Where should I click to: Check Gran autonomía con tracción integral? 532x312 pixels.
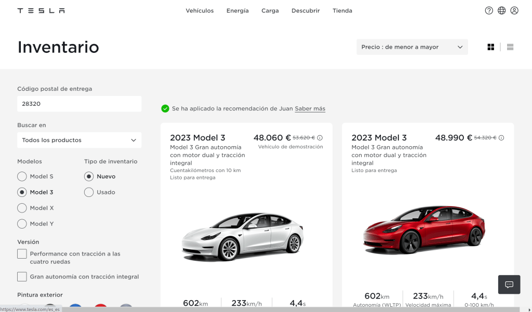coord(22,277)
